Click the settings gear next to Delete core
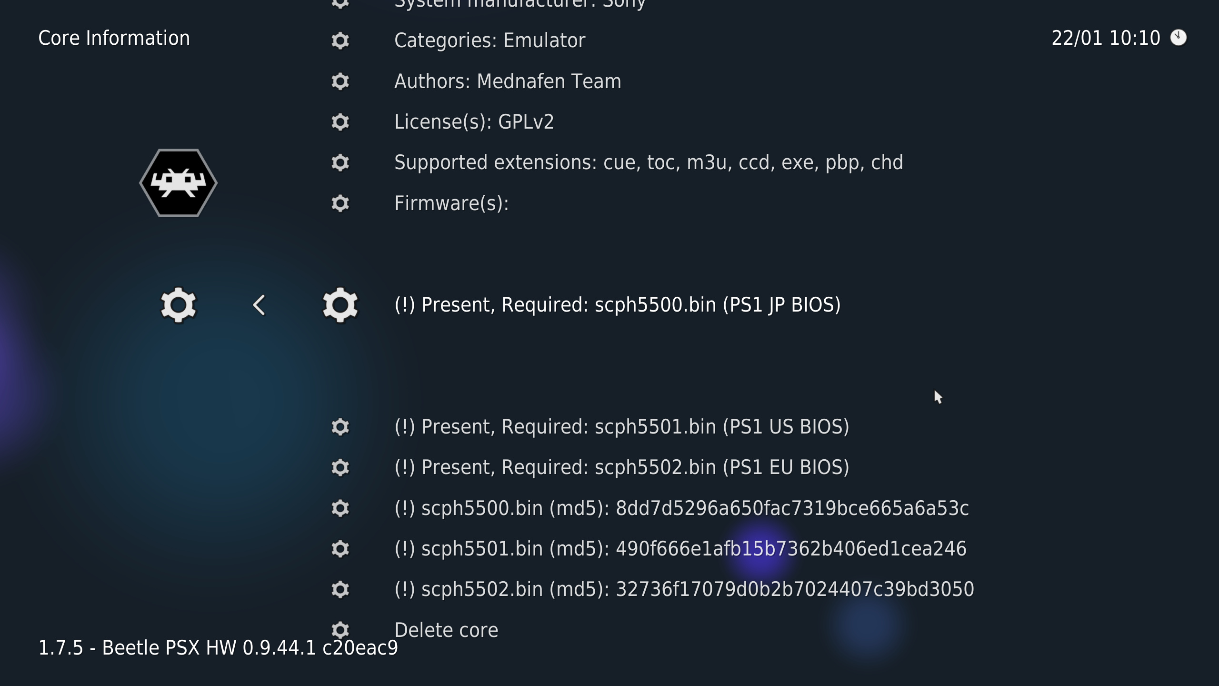The width and height of the screenshot is (1219, 686). click(341, 630)
